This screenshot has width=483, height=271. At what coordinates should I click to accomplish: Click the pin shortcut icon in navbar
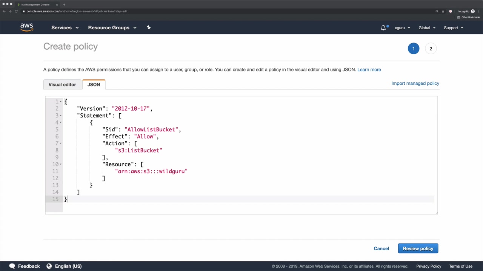click(x=149, y=27)
